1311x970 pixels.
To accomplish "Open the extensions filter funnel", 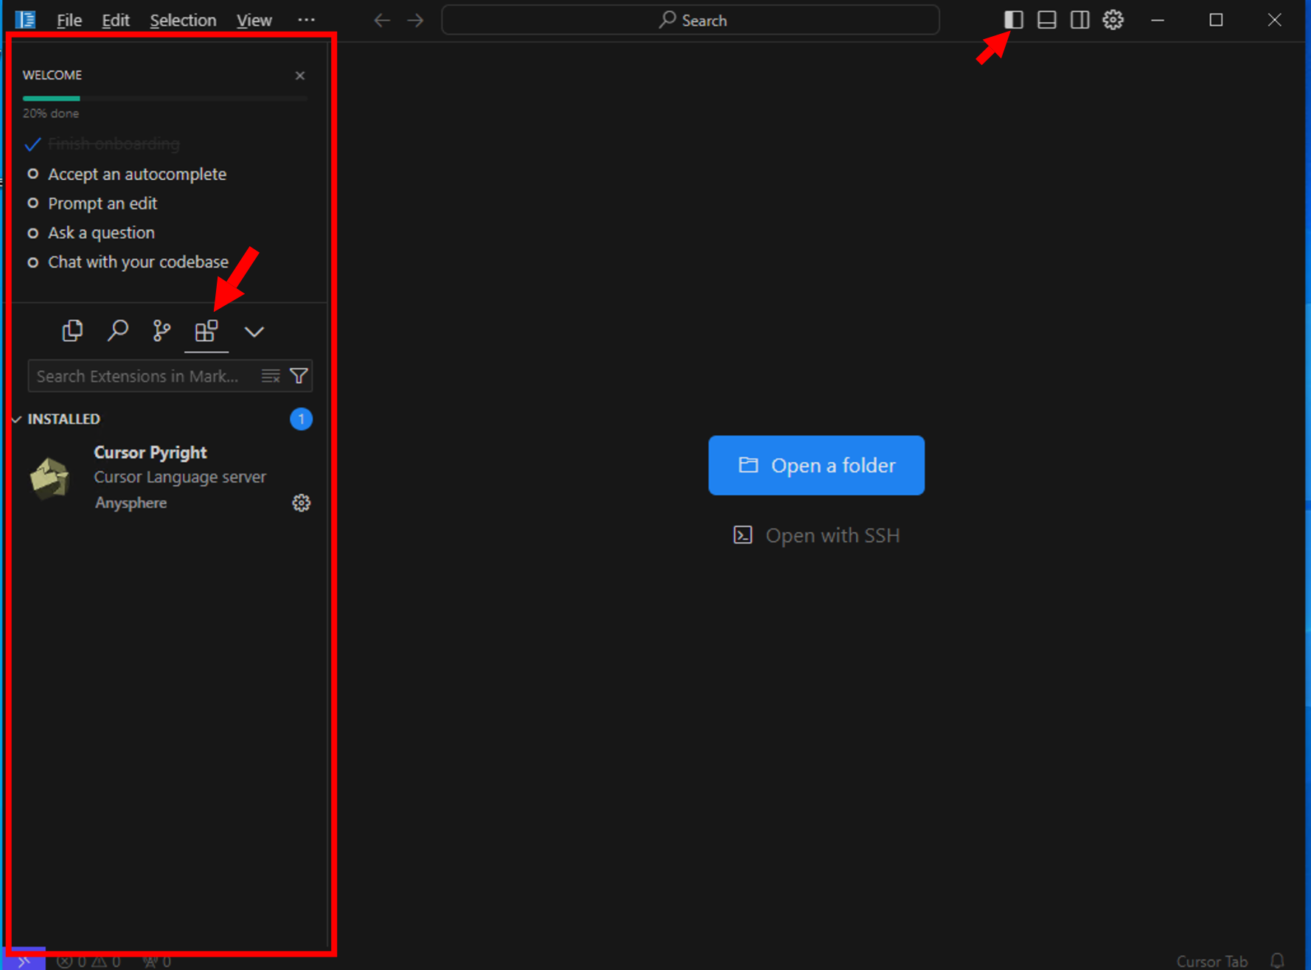I will pos(299,376).
